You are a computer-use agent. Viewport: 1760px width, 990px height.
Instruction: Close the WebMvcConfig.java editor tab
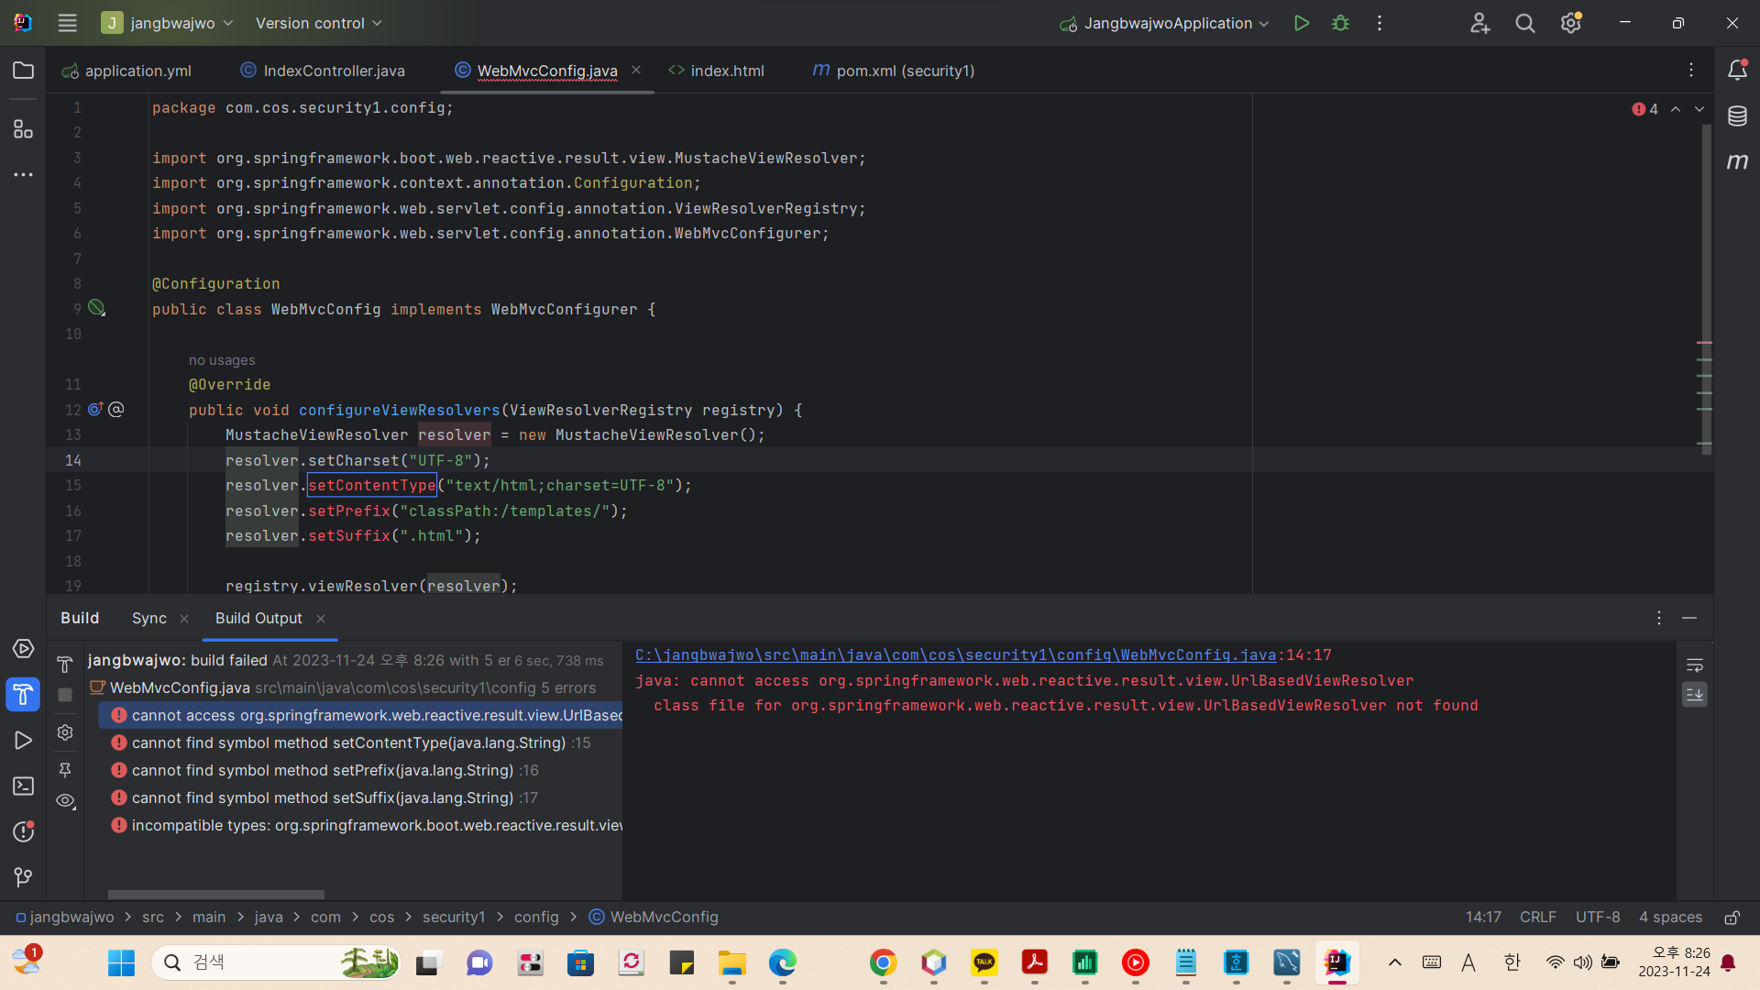[x=636, y=71]
